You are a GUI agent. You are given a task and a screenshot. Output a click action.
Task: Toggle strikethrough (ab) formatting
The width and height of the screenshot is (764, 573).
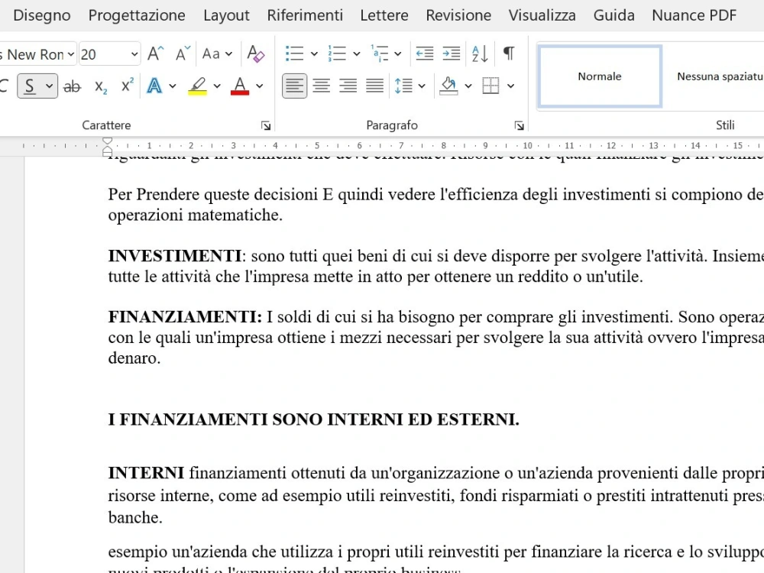point(72,87)
